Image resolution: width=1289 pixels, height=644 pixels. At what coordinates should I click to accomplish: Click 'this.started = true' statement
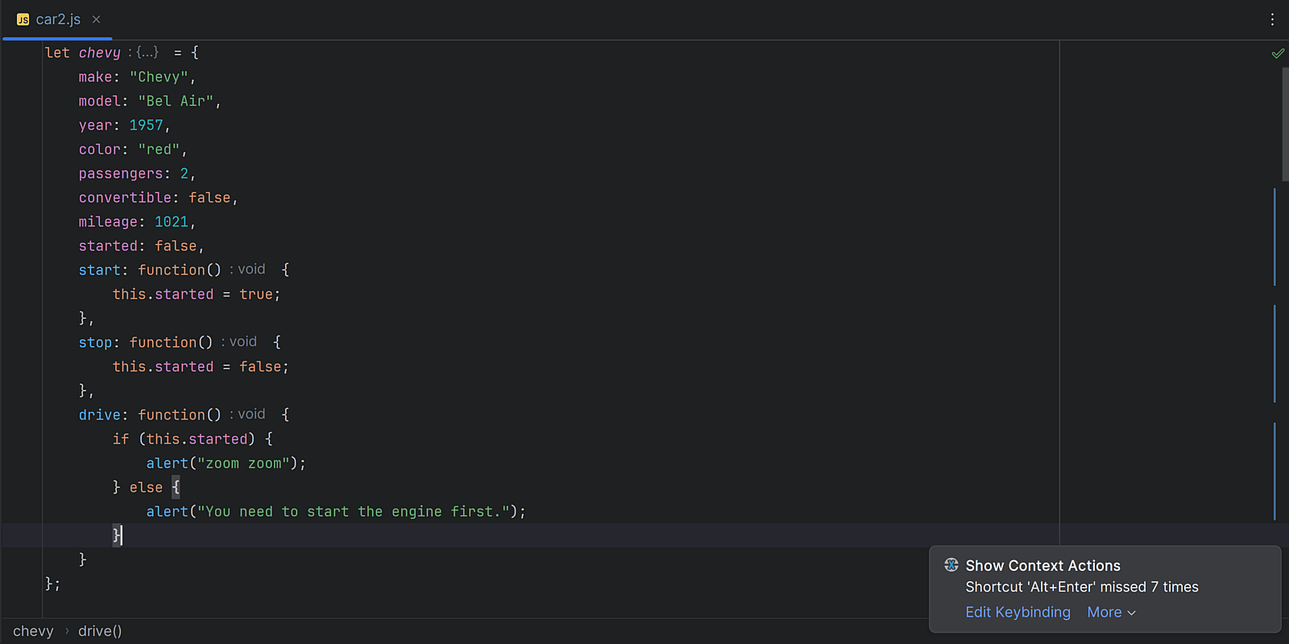pos(196,294)
